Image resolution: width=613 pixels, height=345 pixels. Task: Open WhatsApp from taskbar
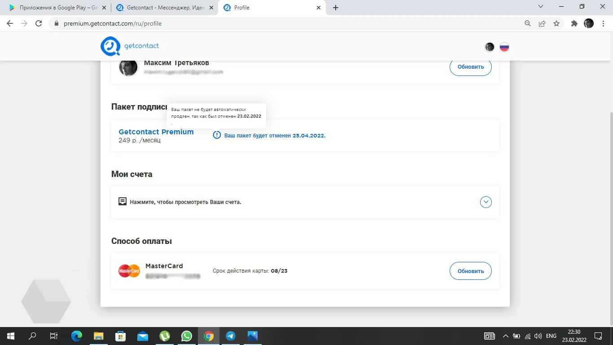click(186, 336)
